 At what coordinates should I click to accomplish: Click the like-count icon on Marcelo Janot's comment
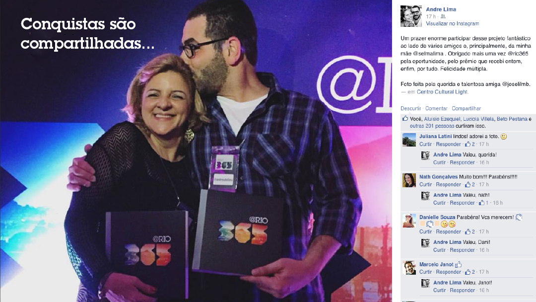pyautogui.click(x=468, y=272)
